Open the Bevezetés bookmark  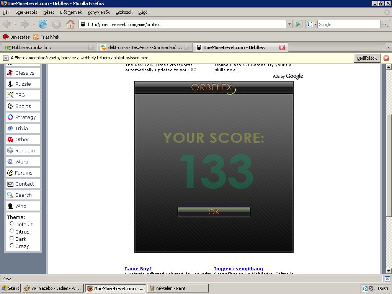16,37
